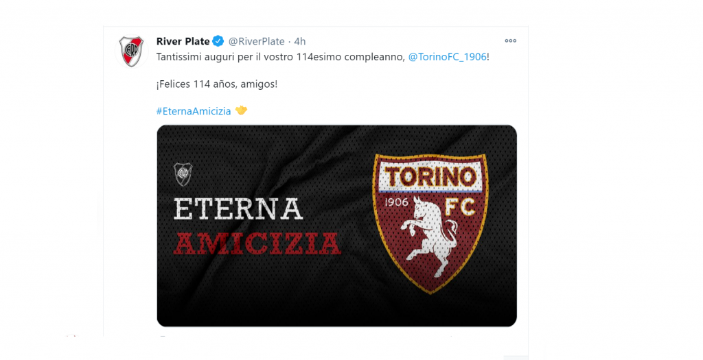703x360 pixels.
Task: Open the tweet via the 4h timestamp
Action: 300,41
